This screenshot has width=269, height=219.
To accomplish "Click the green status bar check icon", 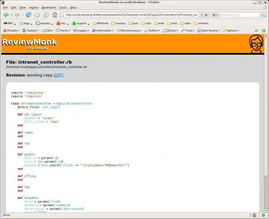I will 264,215.
